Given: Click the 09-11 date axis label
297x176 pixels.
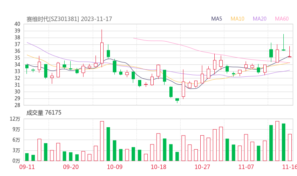Looking at the screenshot, I should (27, 167).
